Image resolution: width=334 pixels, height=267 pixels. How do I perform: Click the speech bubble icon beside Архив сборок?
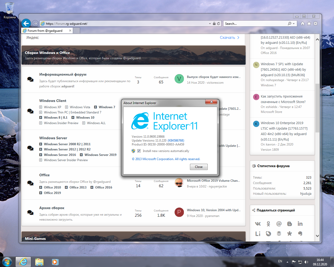pos(30,213)
